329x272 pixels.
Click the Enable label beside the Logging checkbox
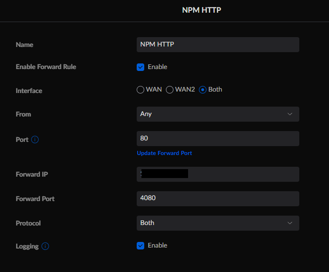[157, 246]
